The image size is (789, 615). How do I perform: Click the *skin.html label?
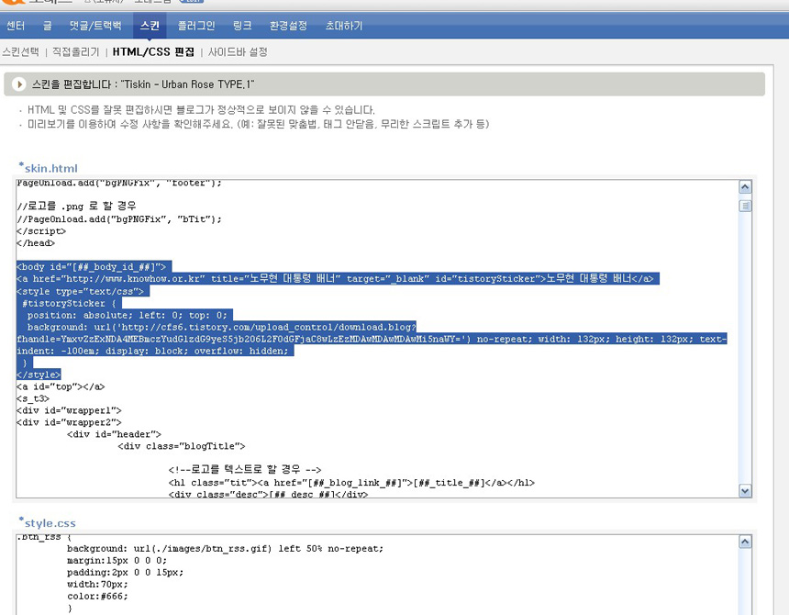(x=49, y=168)
